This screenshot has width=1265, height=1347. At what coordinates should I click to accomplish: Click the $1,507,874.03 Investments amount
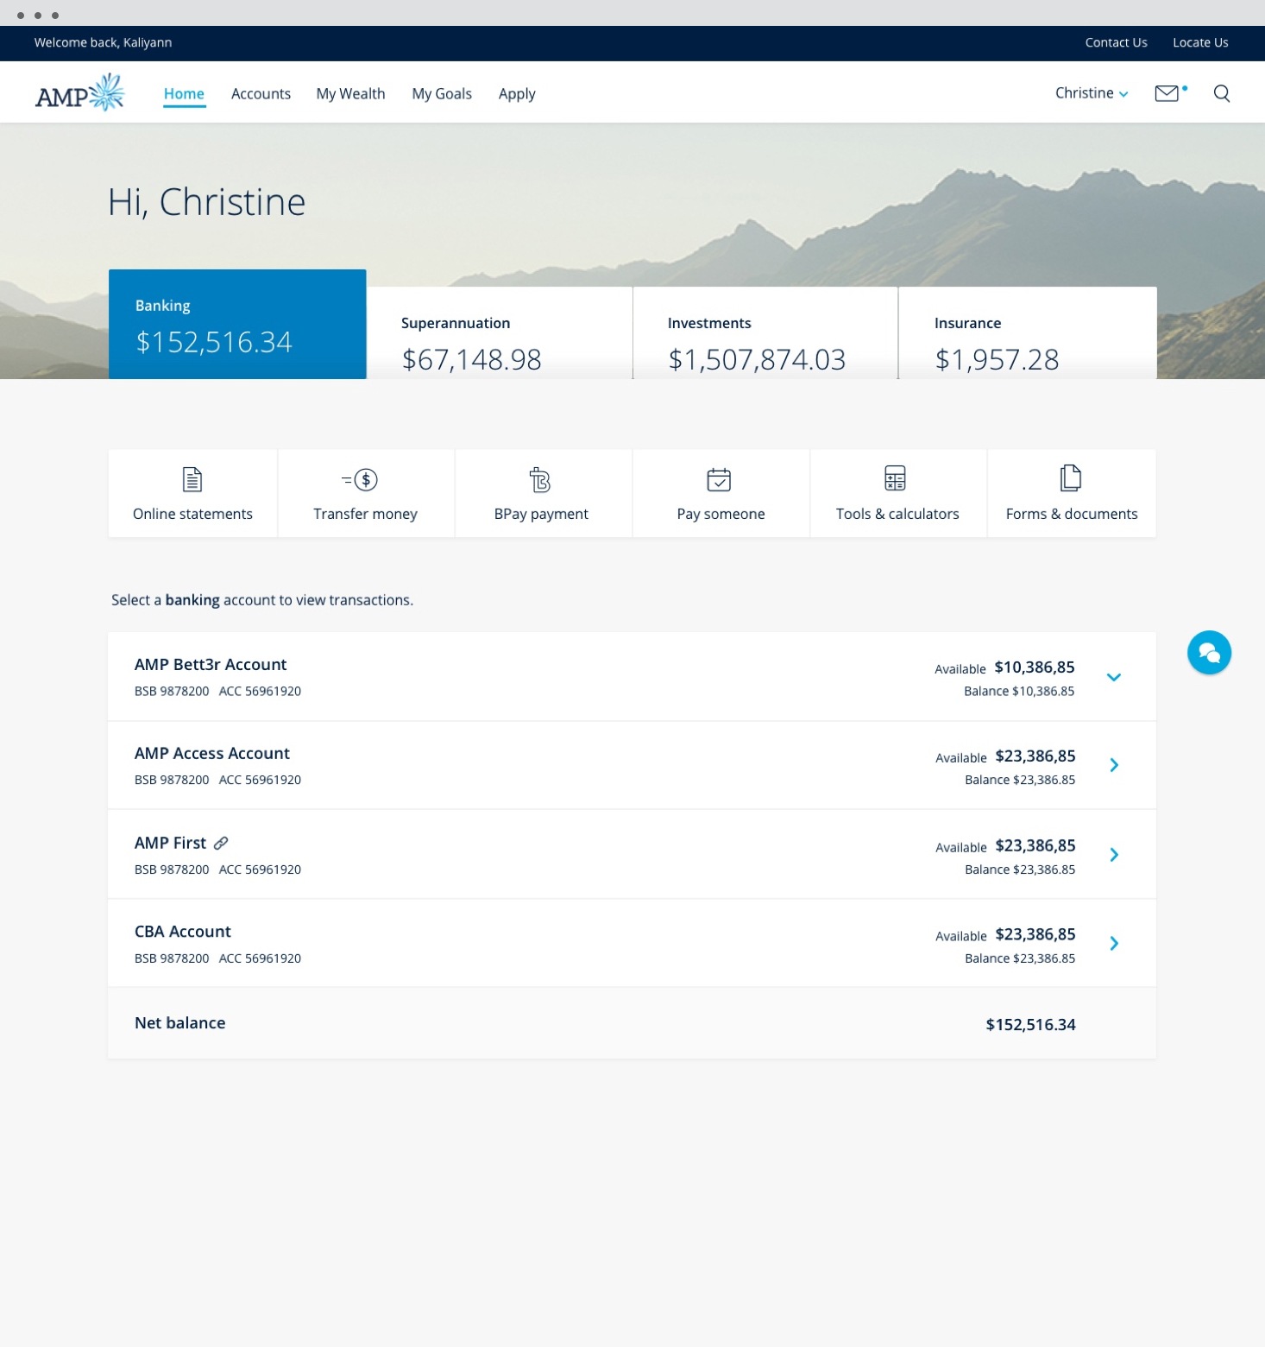[x=757, y=359]
